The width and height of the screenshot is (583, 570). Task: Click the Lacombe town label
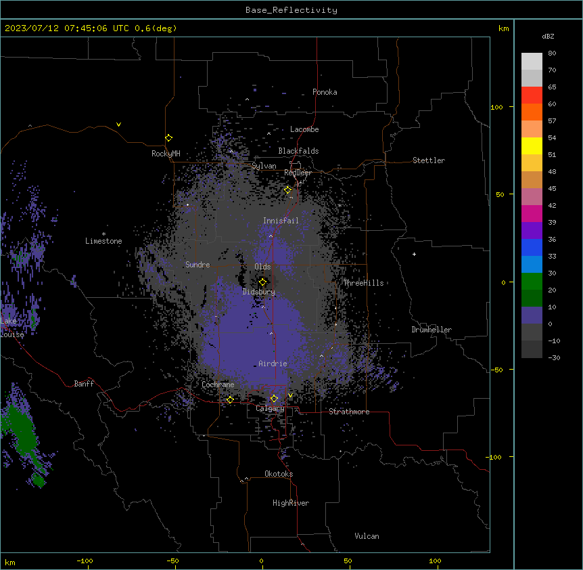[x=304, y=129]
